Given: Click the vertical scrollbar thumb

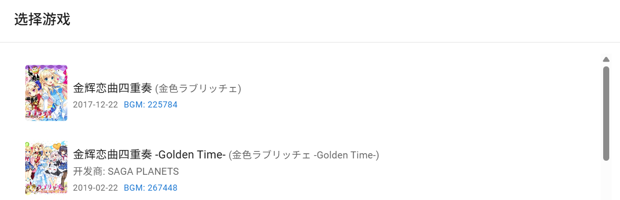Looking at the screenshot, I should click(606, 113).
